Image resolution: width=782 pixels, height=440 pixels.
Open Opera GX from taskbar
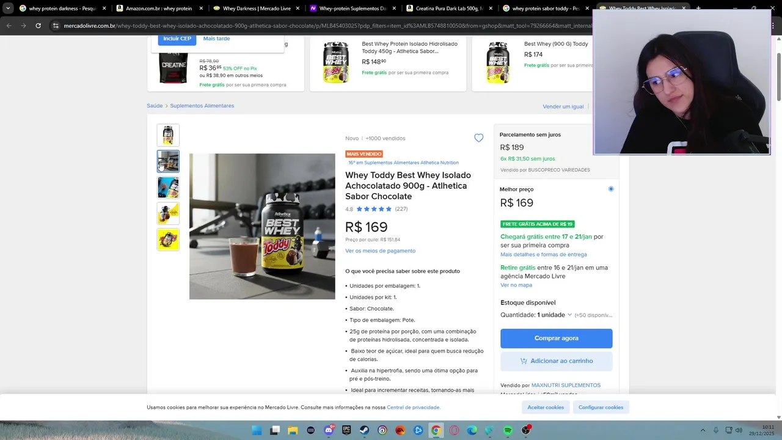454,430
